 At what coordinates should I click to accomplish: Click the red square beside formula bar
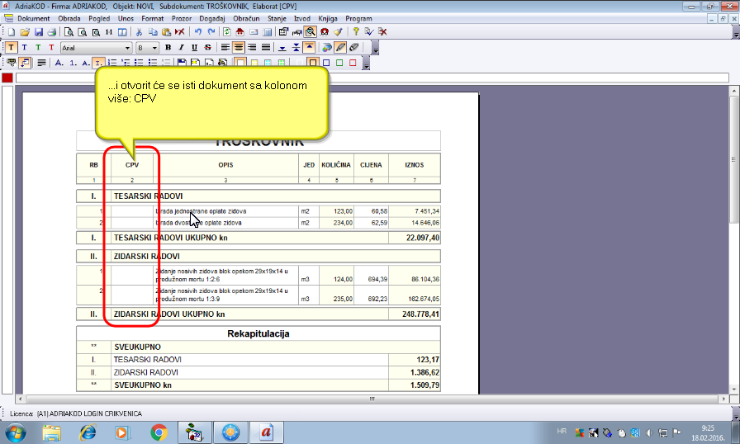pos(7,78)
